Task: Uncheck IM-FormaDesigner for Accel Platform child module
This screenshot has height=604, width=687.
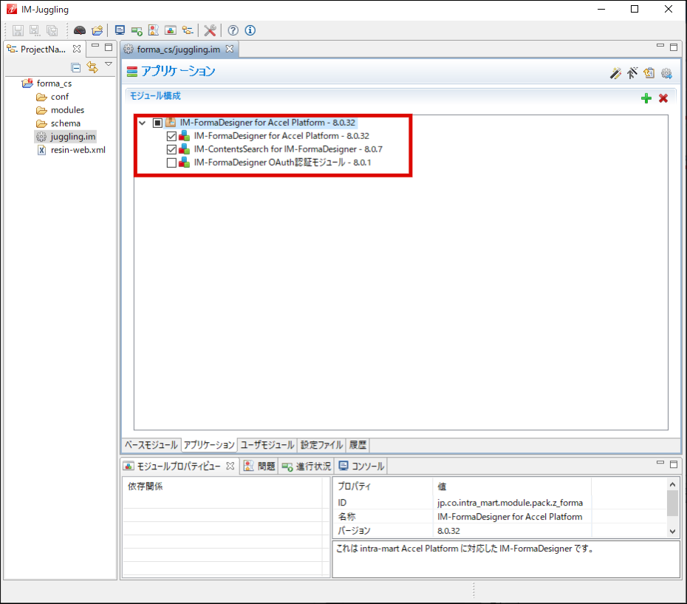Action: [x=172, y=136]
